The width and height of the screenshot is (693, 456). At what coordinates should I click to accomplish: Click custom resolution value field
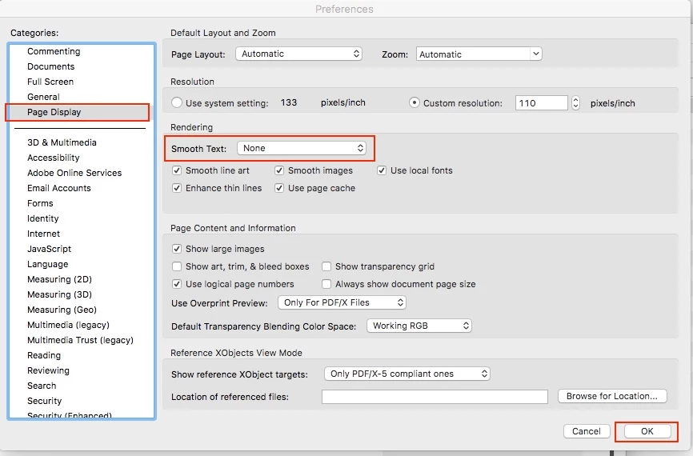(542, 103)
